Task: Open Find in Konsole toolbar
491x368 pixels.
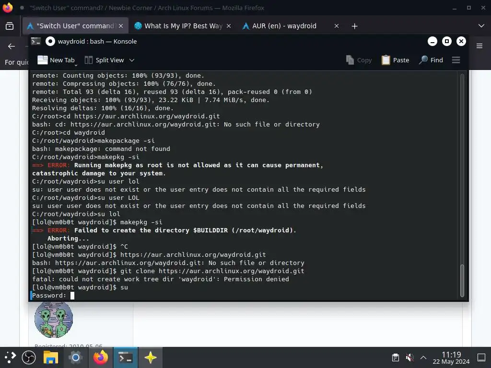Action: [431, 60]
